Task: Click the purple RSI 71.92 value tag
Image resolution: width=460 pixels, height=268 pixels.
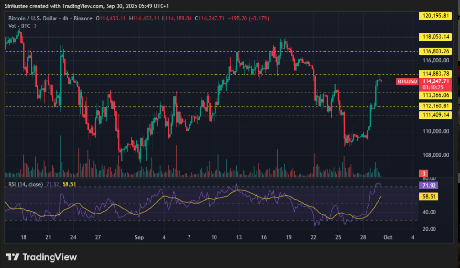Action: pos(428,186)
